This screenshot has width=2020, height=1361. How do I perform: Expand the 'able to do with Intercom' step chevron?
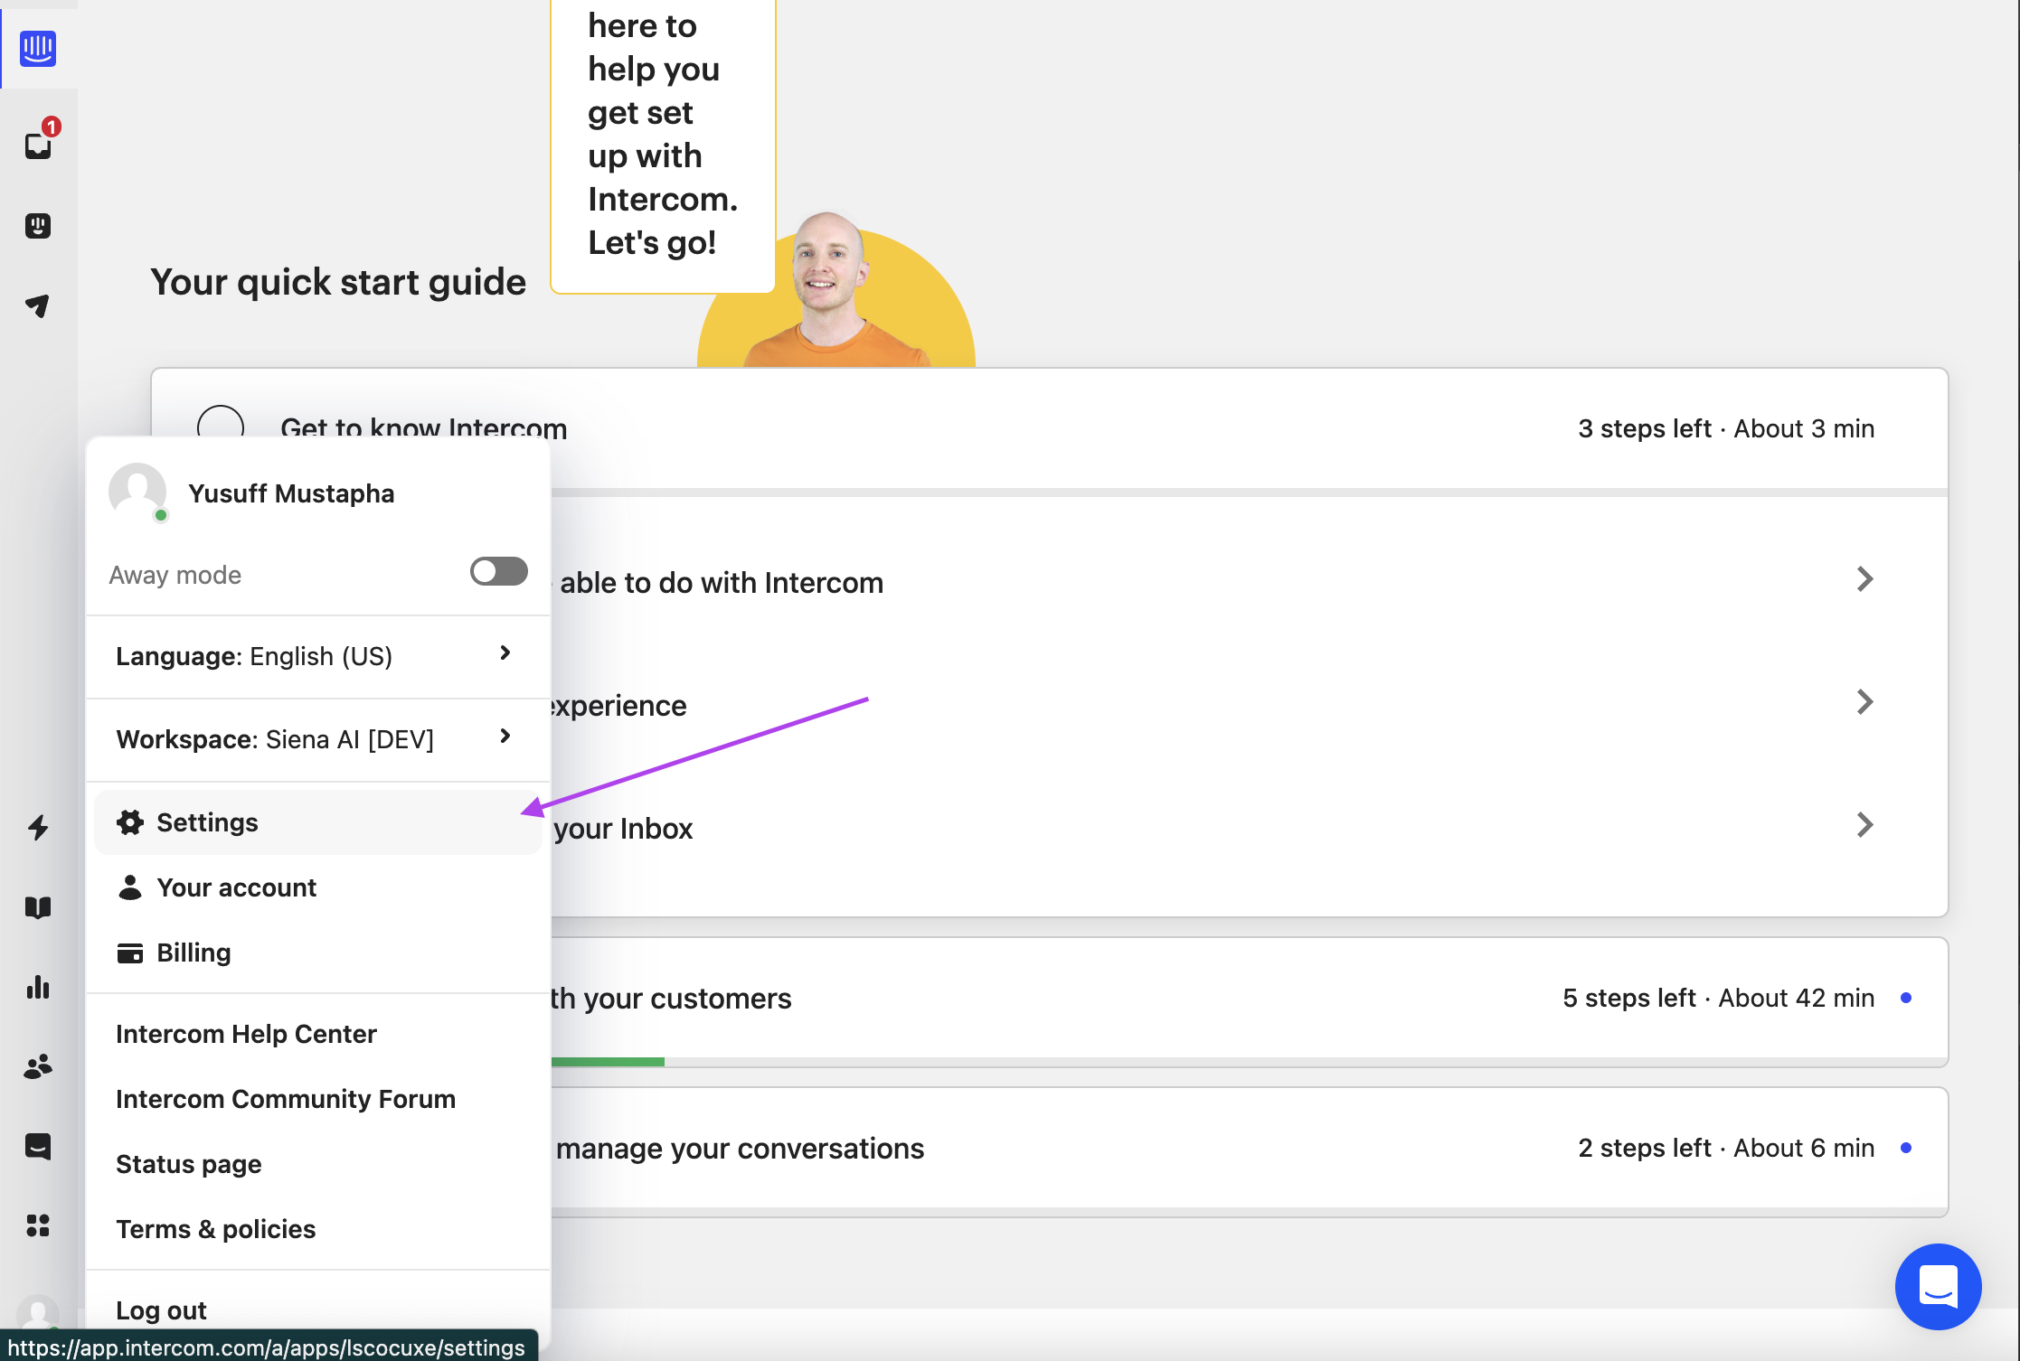coord(1864,579)
